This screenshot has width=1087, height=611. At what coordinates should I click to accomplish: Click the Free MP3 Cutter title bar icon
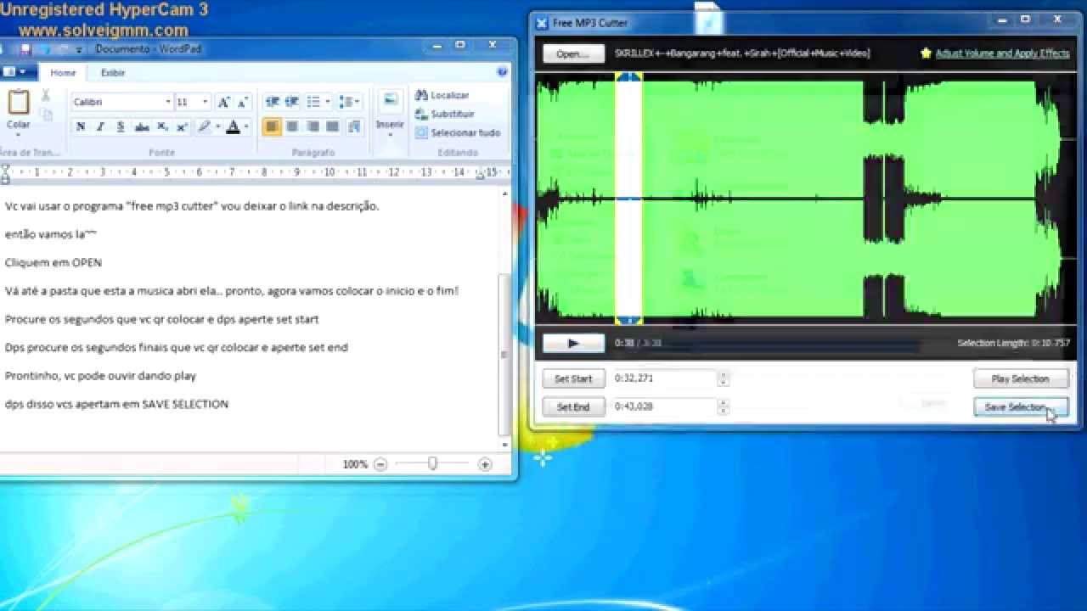pyautogui.click(x=542, y=23)
